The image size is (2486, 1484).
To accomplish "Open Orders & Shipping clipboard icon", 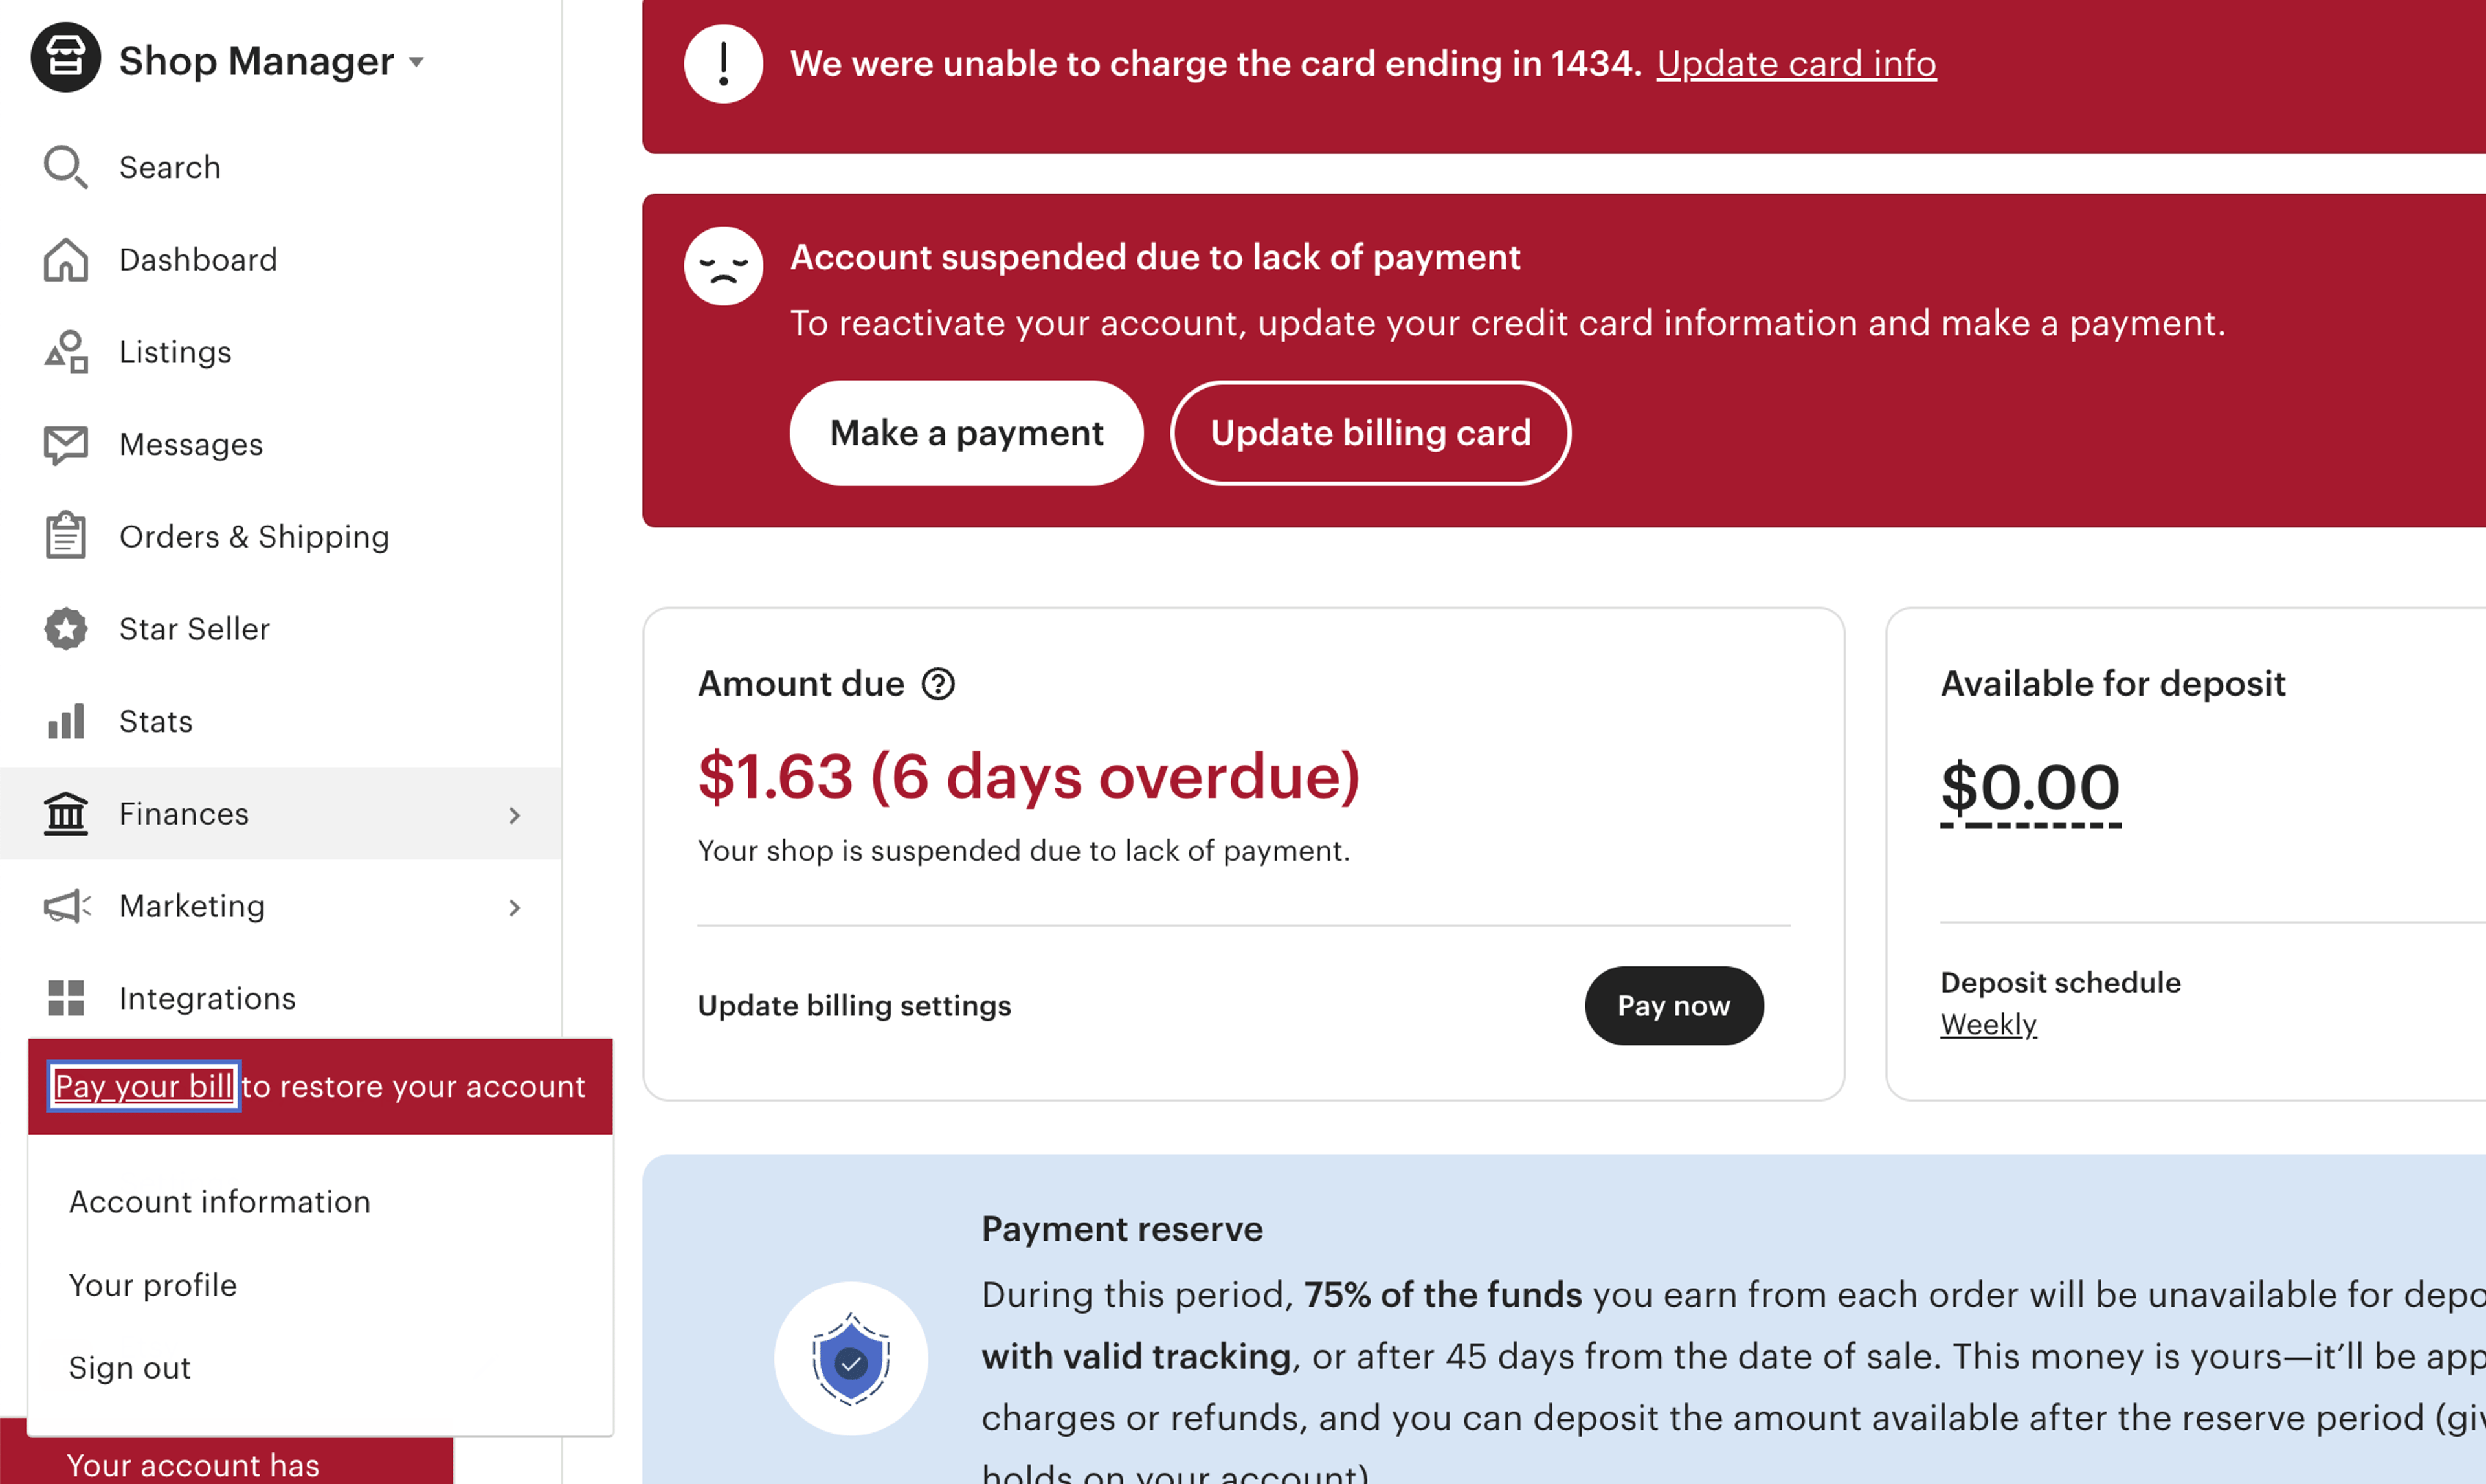I will click(x=66, y=536).
